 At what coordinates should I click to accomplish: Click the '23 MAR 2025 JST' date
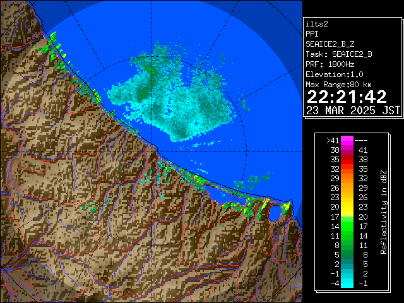click(x=353, y=110)
